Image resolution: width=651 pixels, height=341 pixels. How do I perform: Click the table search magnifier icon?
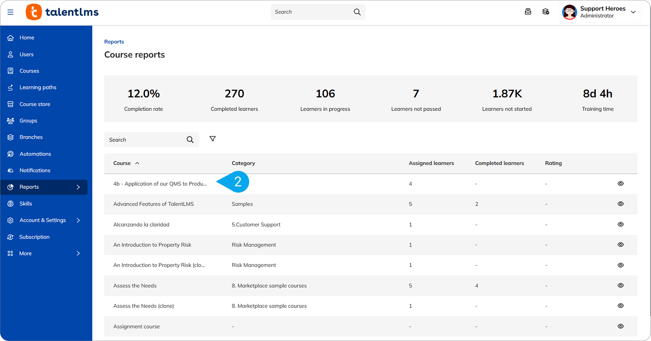pyautogui.click(x=190, y=140)
